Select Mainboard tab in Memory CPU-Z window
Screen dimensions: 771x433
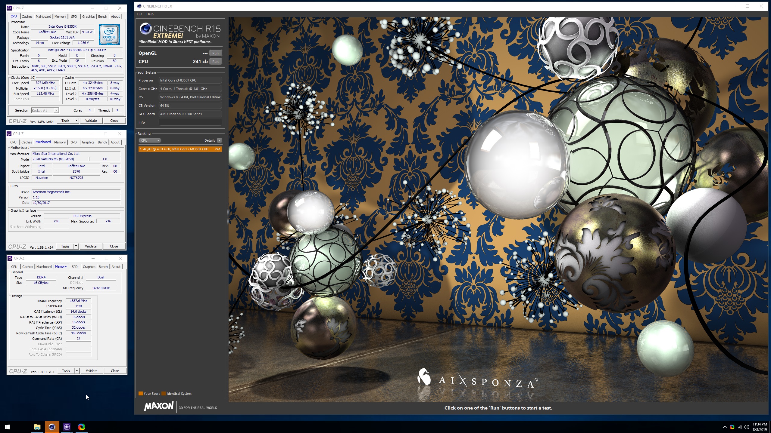[44, 267]
